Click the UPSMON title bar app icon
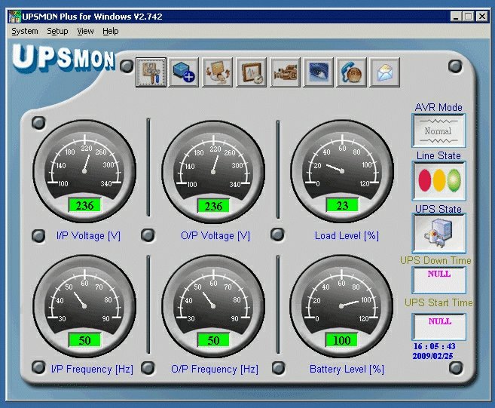Viewport: 495px width, 408px height. tap(14, 17)
